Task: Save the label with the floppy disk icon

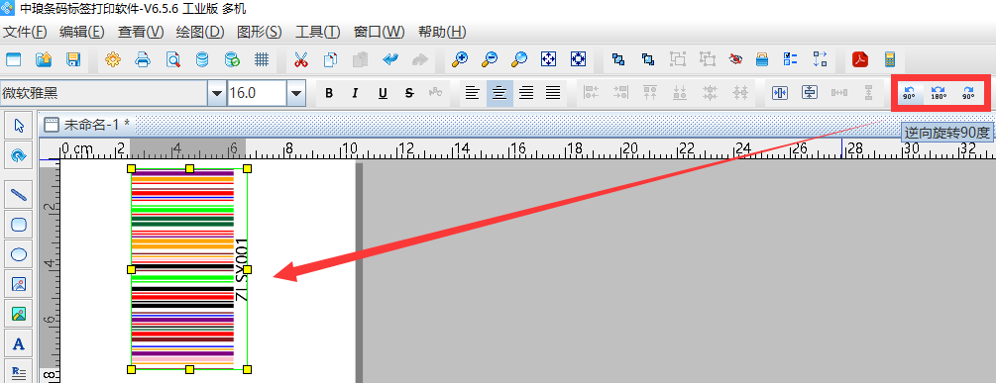Action: 73,60
